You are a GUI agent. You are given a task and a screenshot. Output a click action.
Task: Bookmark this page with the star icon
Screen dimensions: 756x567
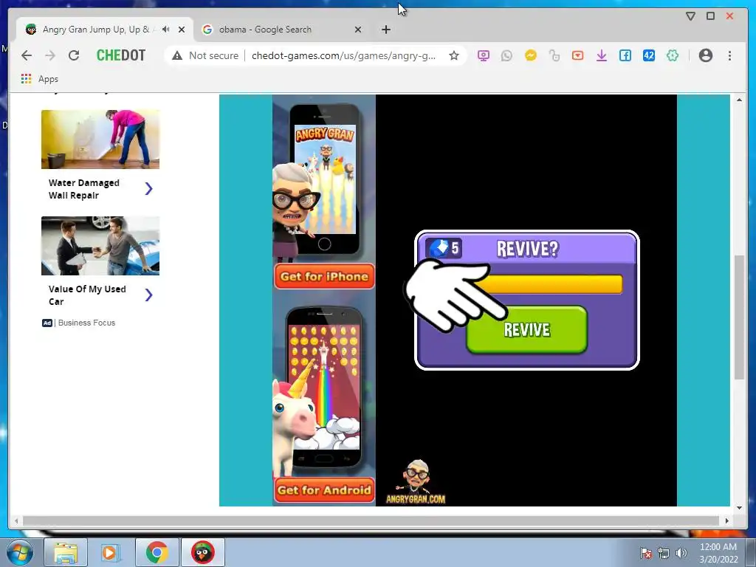(x=454, y=55)
